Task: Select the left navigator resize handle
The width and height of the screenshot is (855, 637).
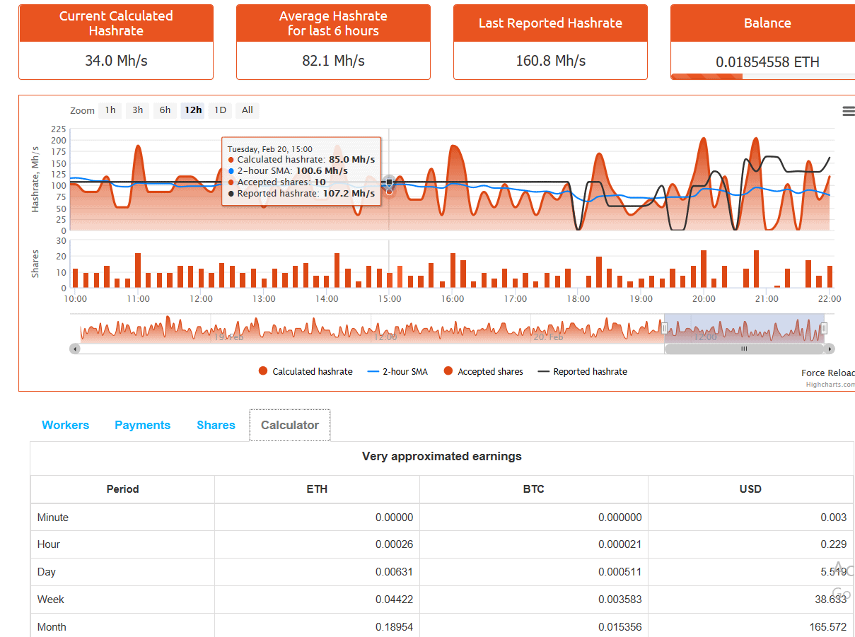Action: point(665,327)
